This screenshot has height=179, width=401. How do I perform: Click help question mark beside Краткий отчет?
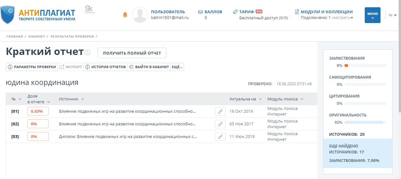pyautogui.click(x=87, y=52)
